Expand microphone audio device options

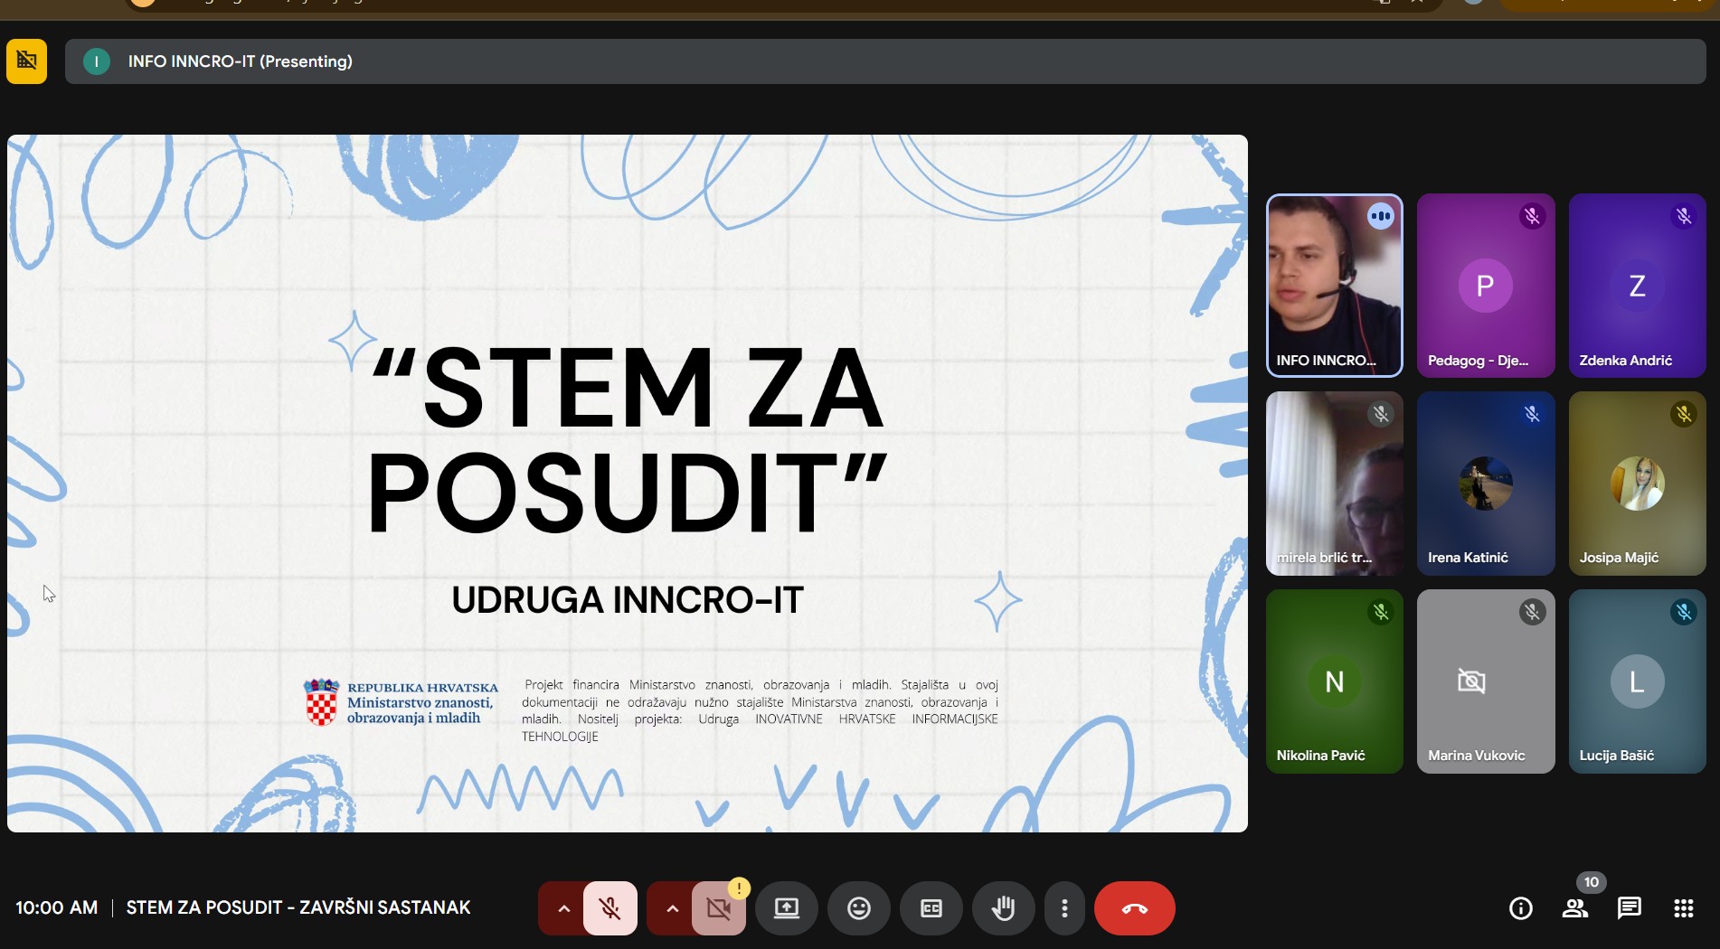point(562,908)
